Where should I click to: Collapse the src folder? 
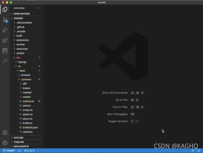click(x=27, y=58)
